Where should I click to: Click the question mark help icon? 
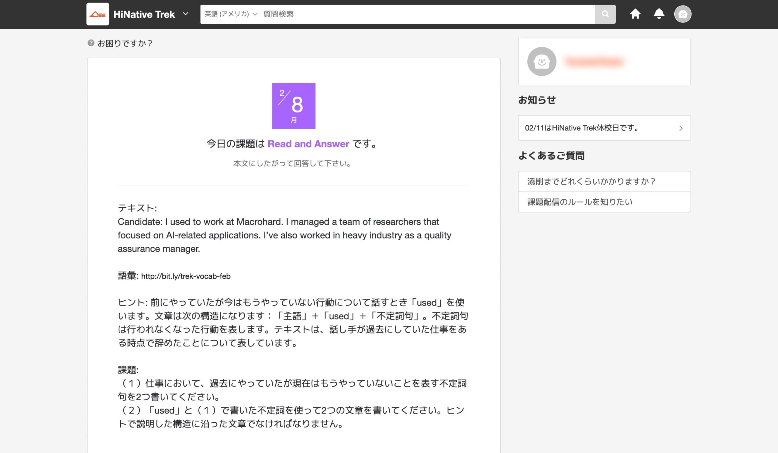91,43
